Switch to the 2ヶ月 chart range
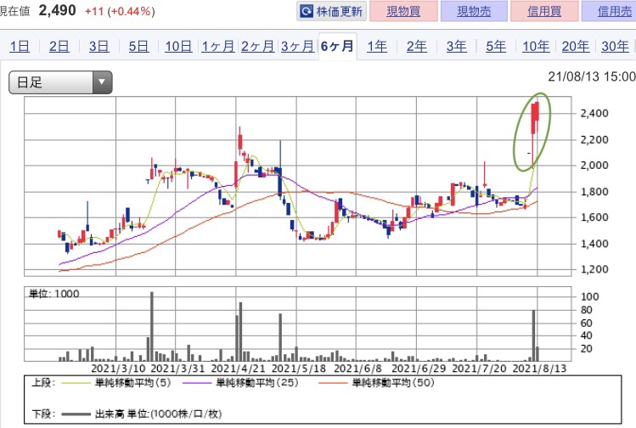This screenshot has width=636, height=428. (x=257, y=47)
